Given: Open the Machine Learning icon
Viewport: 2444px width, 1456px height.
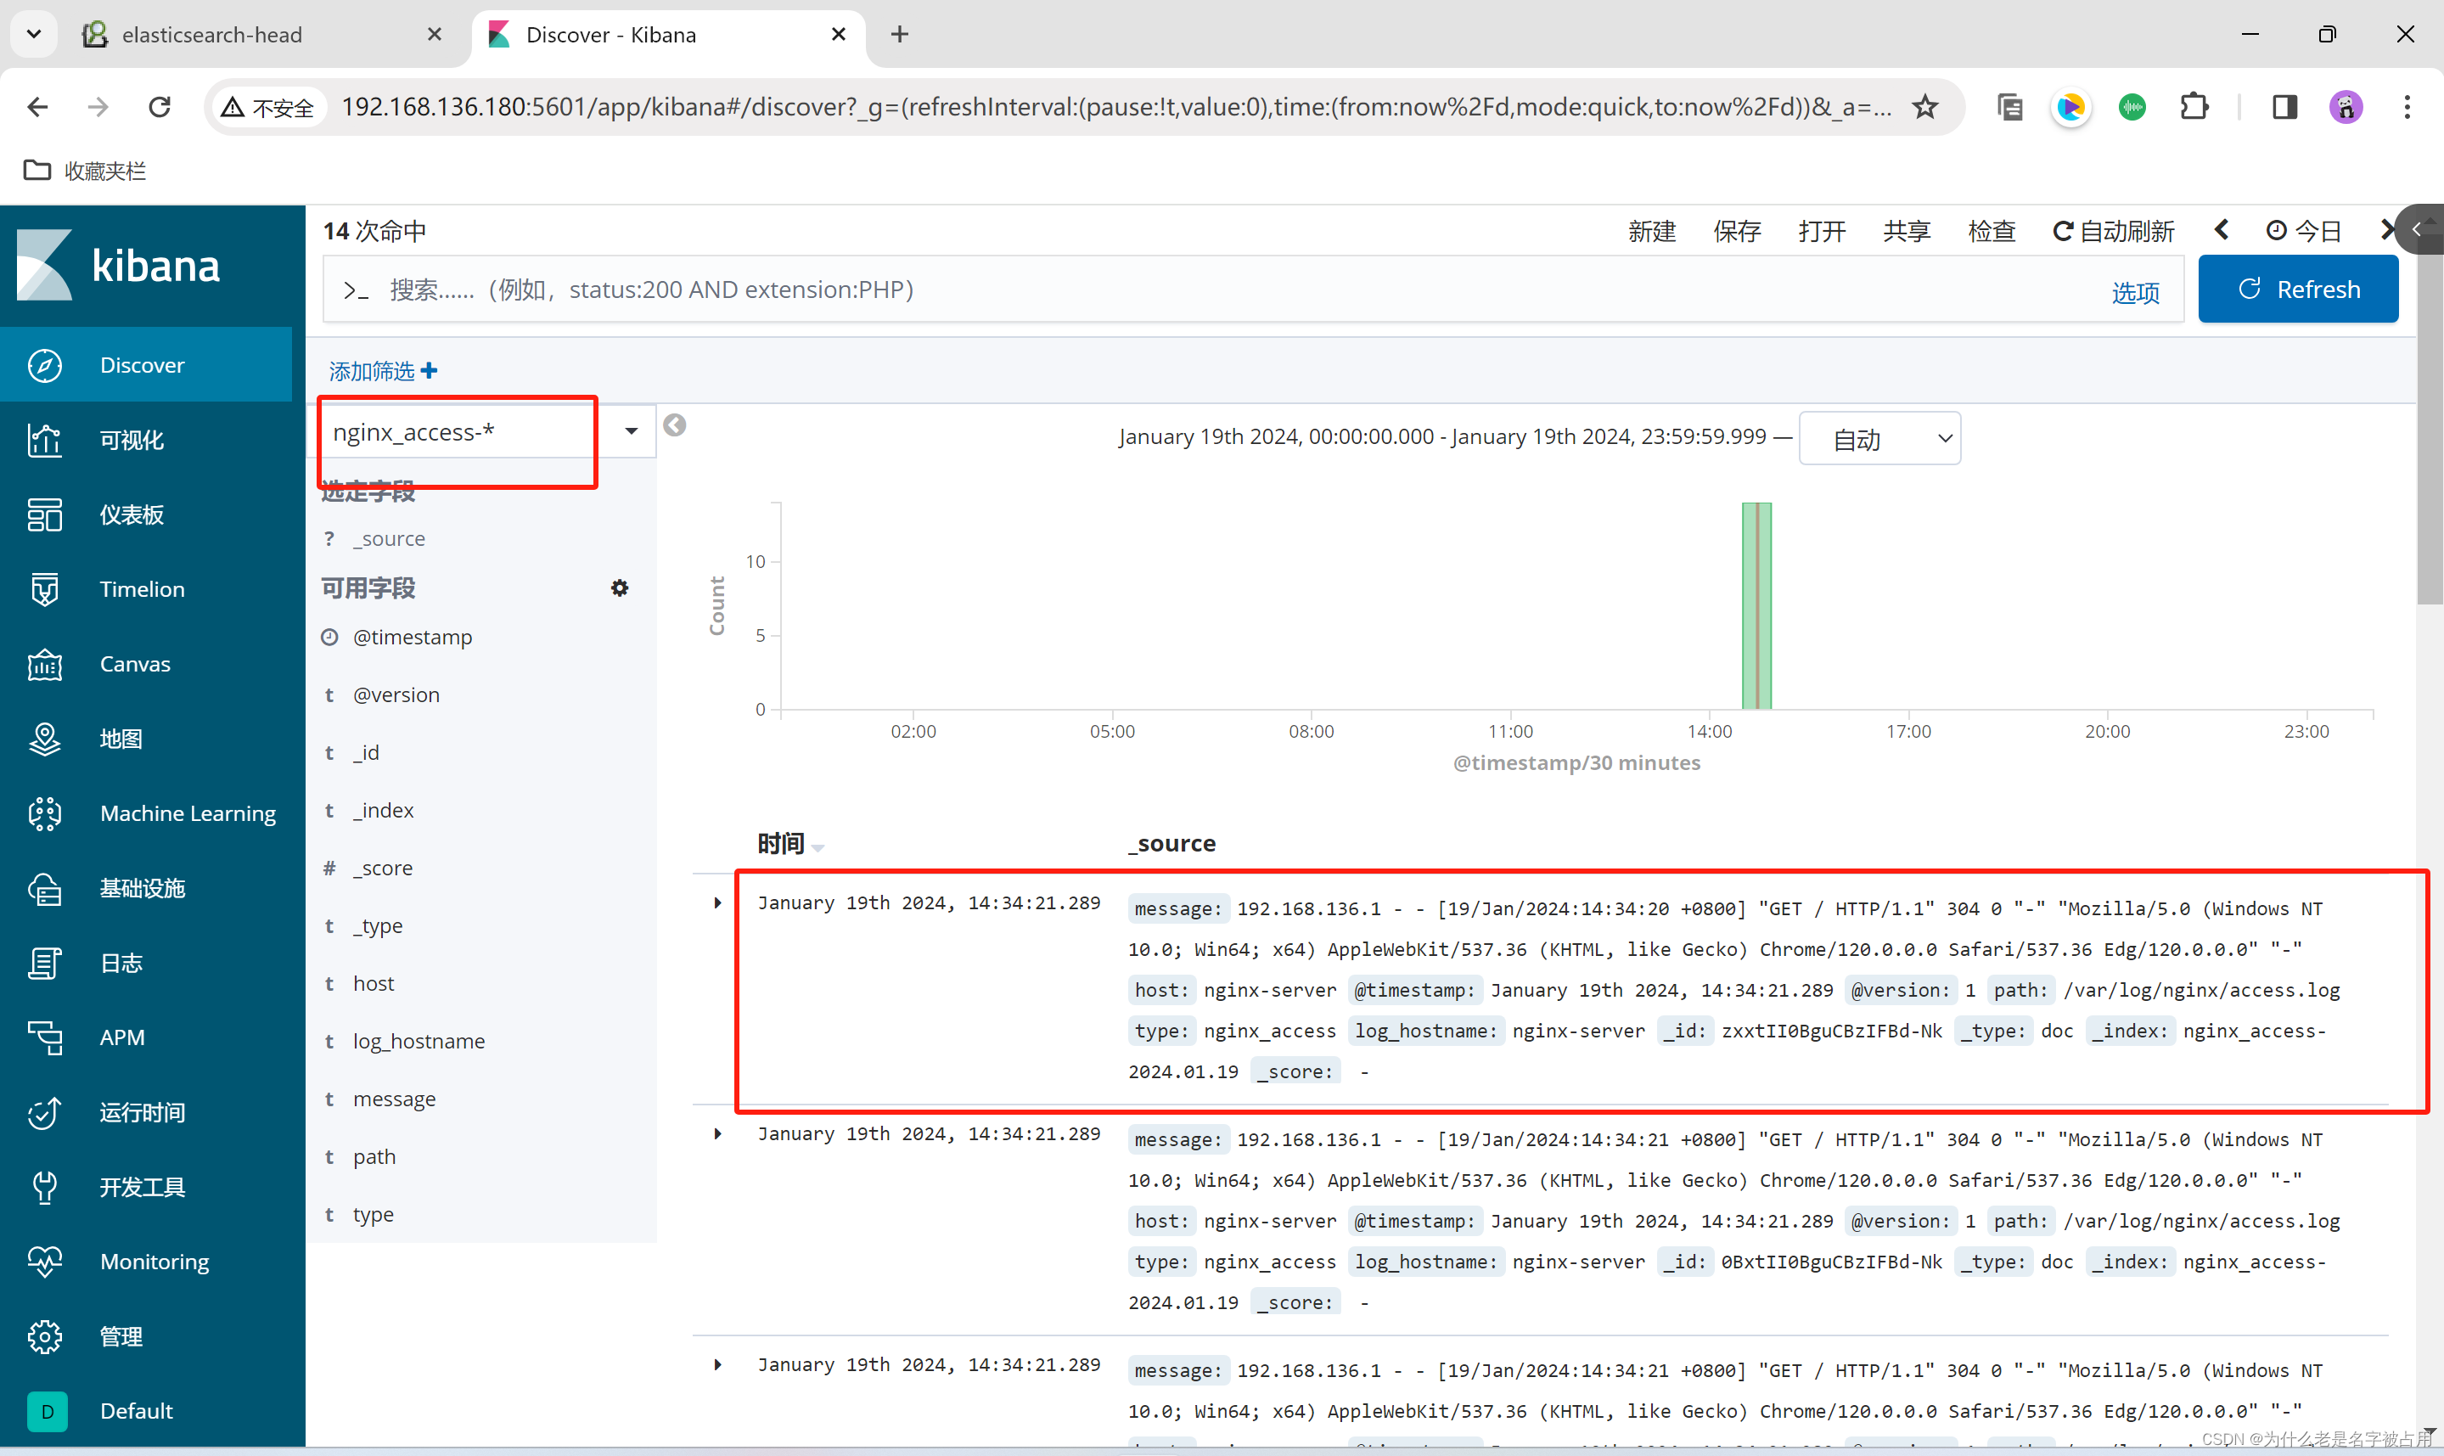Looking at the screenshot, I should [44, 813].
